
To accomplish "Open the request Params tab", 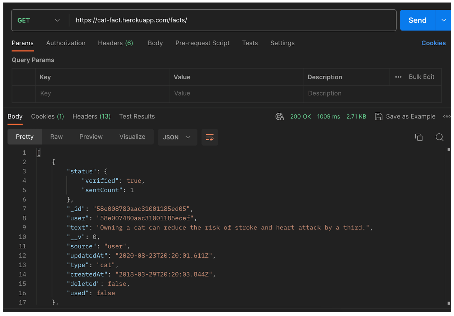I will 23,43.
